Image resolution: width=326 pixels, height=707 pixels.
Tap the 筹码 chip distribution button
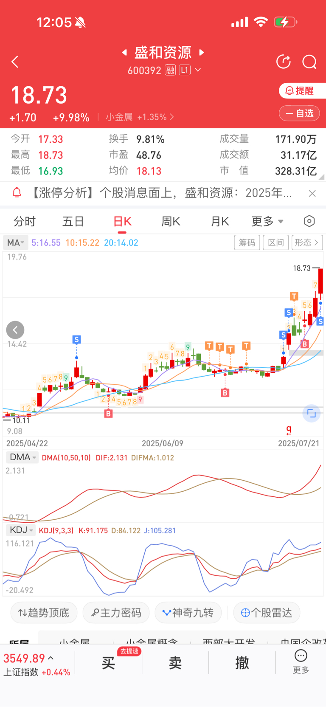tap(247, 242)
